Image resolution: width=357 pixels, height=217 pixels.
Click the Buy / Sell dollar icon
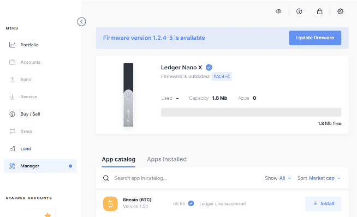click(x=12, y=114)
